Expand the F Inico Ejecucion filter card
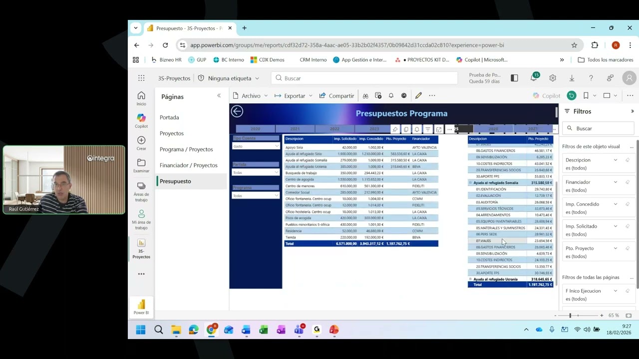This screenshot has width=639, height=359. tap(615, 291)
